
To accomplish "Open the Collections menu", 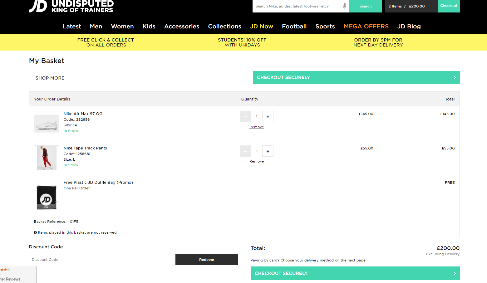I will (x=225, y=27).
